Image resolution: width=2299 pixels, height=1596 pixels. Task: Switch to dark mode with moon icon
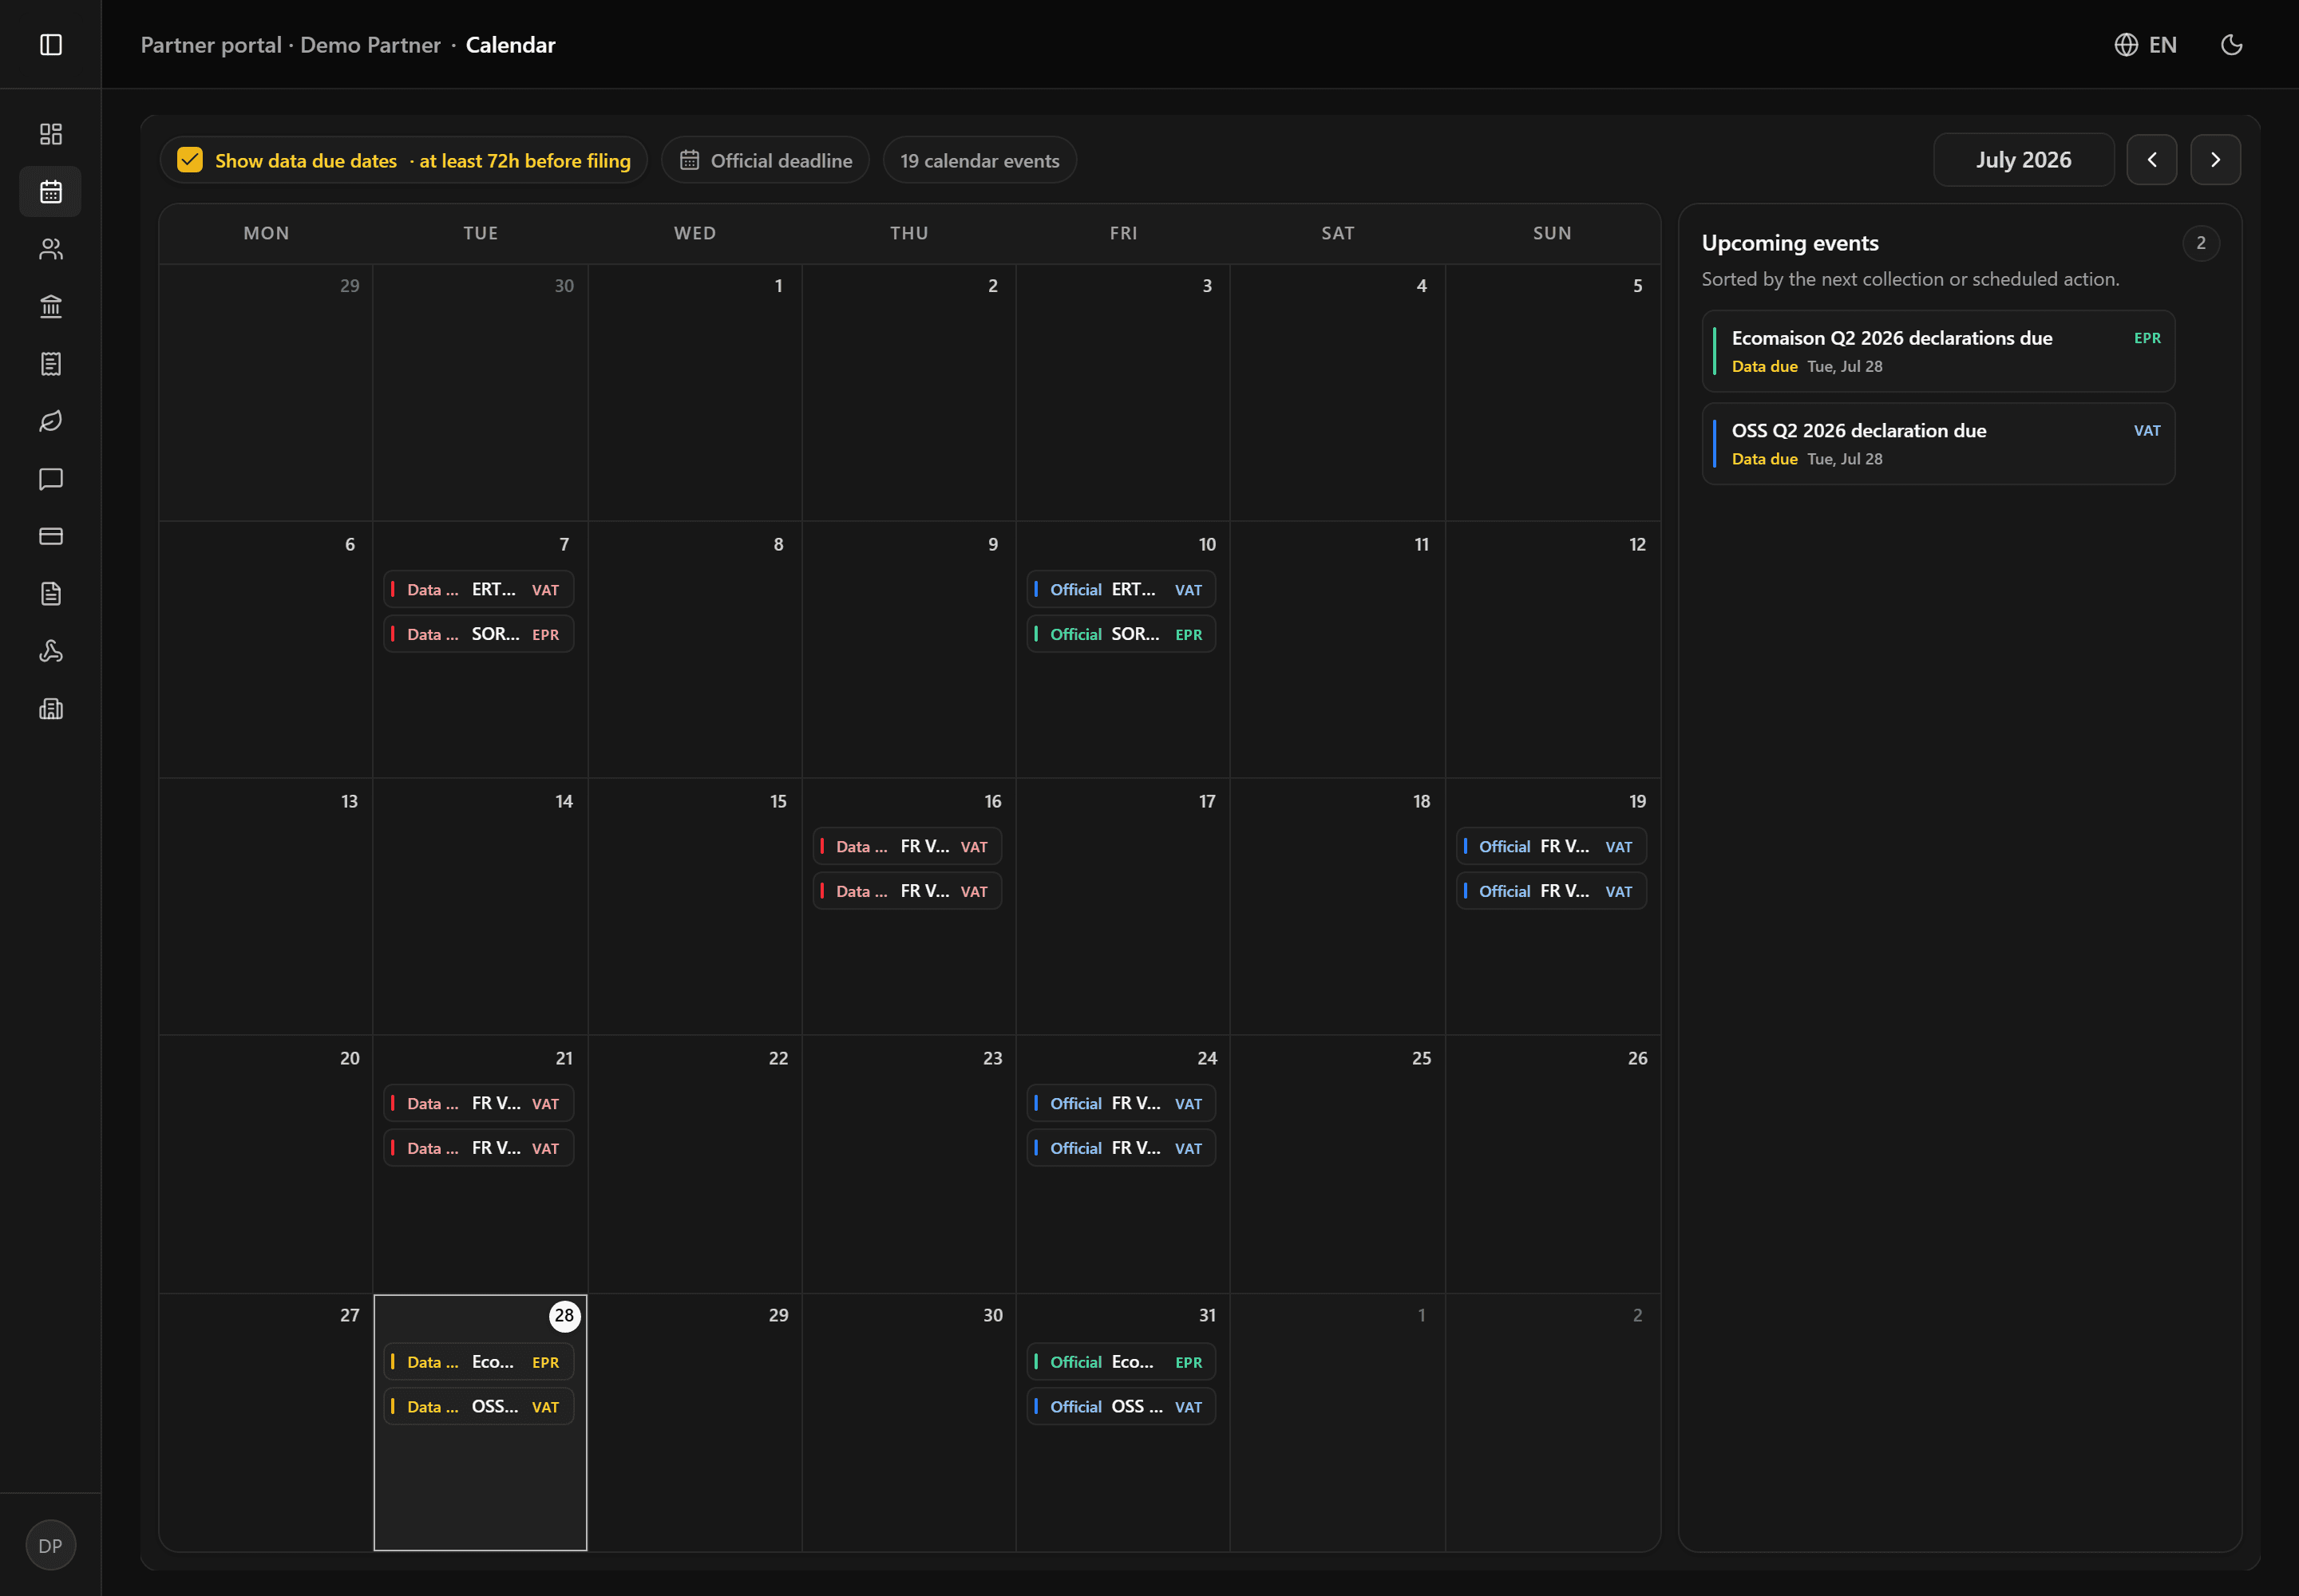pyautogui.click(x=2231, y=45)
